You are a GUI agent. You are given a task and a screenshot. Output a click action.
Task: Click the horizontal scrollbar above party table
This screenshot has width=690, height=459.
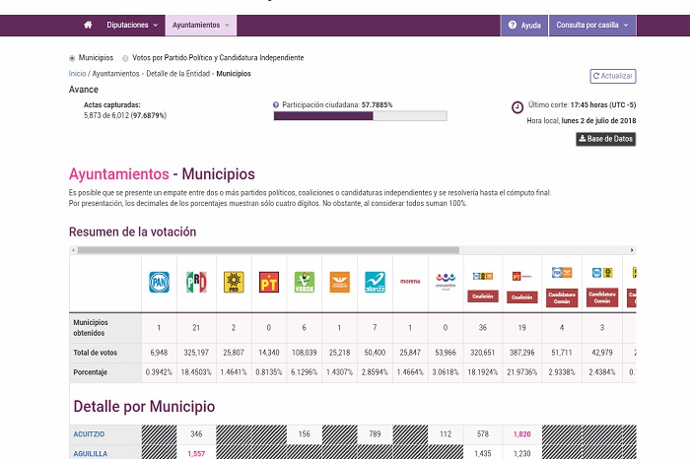tap(266, 249)
